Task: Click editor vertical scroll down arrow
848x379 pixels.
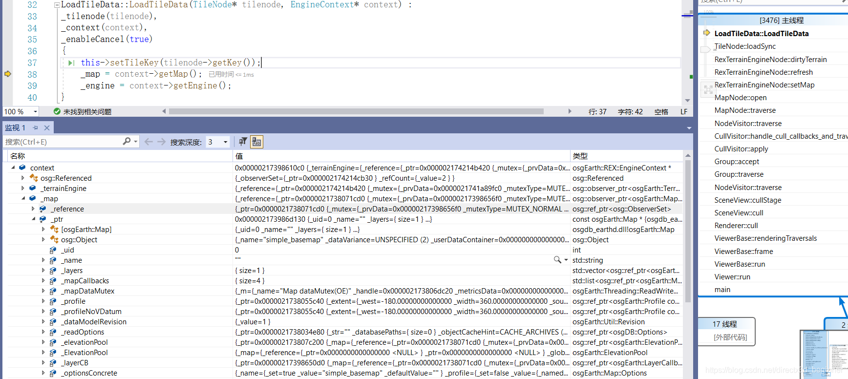Action: [x=687, y=100]
